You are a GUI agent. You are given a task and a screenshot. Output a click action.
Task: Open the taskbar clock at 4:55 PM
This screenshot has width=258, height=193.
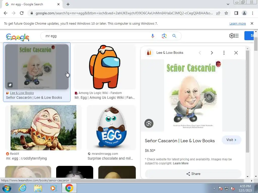click(245, 188)
